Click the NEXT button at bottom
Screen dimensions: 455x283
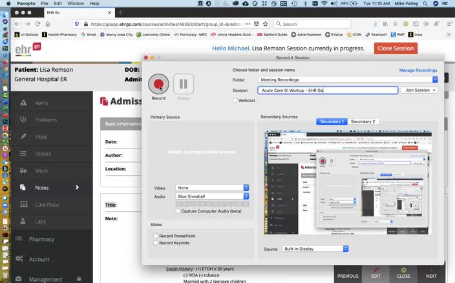pyautogui.click(x=431, y=274)
